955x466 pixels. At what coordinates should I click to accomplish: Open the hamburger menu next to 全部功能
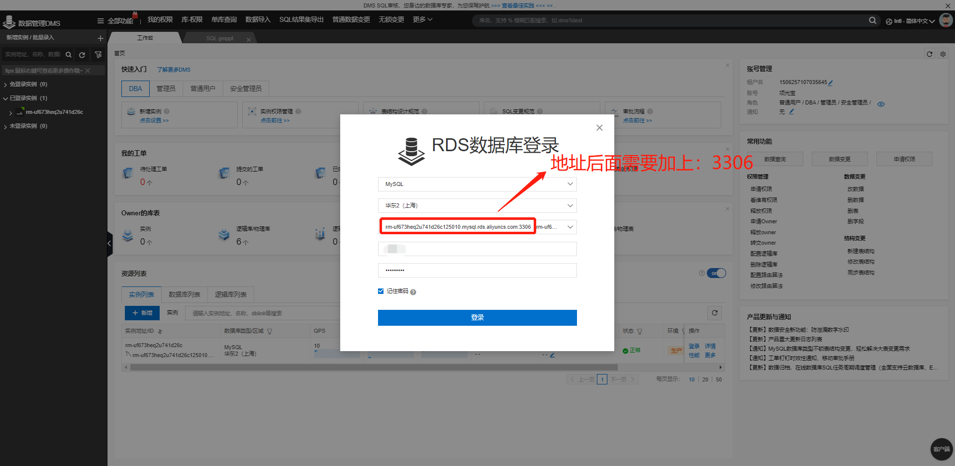click(x=100, y=20)
